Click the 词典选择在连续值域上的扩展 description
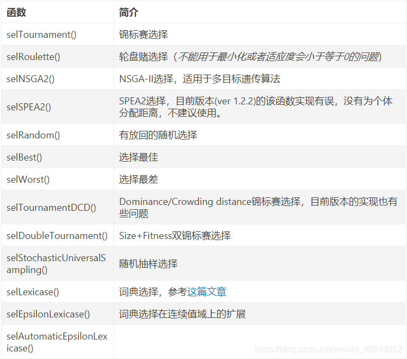The width and height of the screenshot is (407, 359). click(182, 314)
